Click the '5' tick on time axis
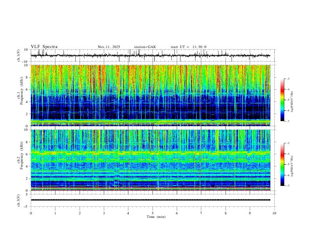309x239 pixels. coord(153,213)
